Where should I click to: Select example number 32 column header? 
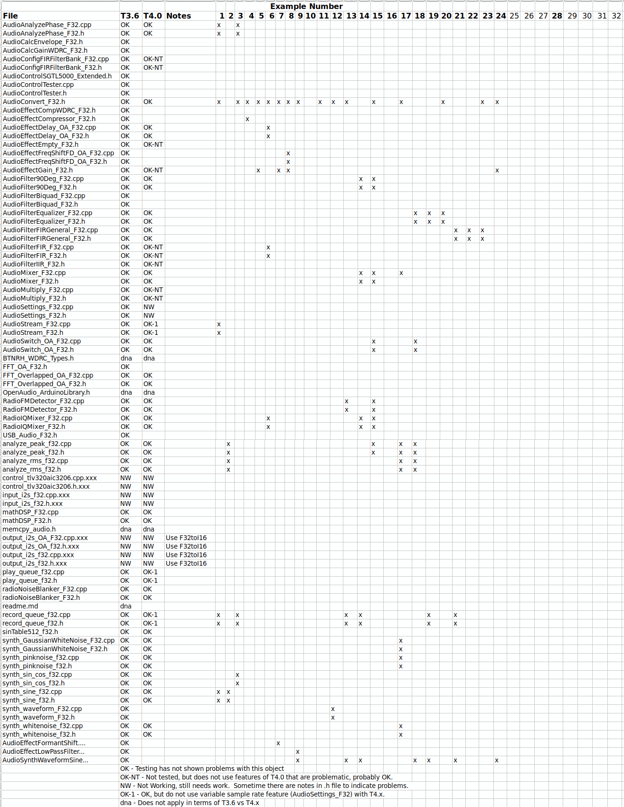[x=616, y=16]
